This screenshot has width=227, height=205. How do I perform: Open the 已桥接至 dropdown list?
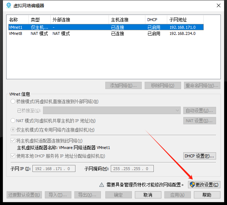[112, 110]
